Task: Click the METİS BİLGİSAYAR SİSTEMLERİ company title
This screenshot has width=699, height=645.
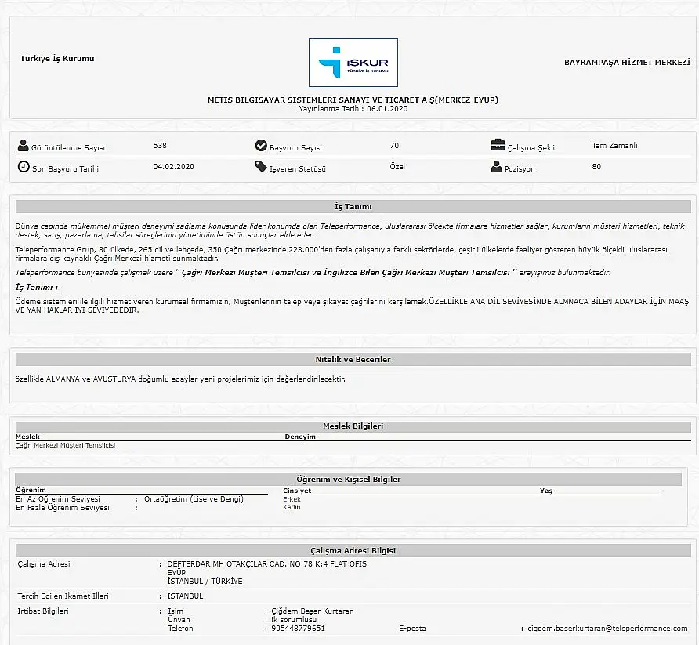Action: (x=353, y=100)
